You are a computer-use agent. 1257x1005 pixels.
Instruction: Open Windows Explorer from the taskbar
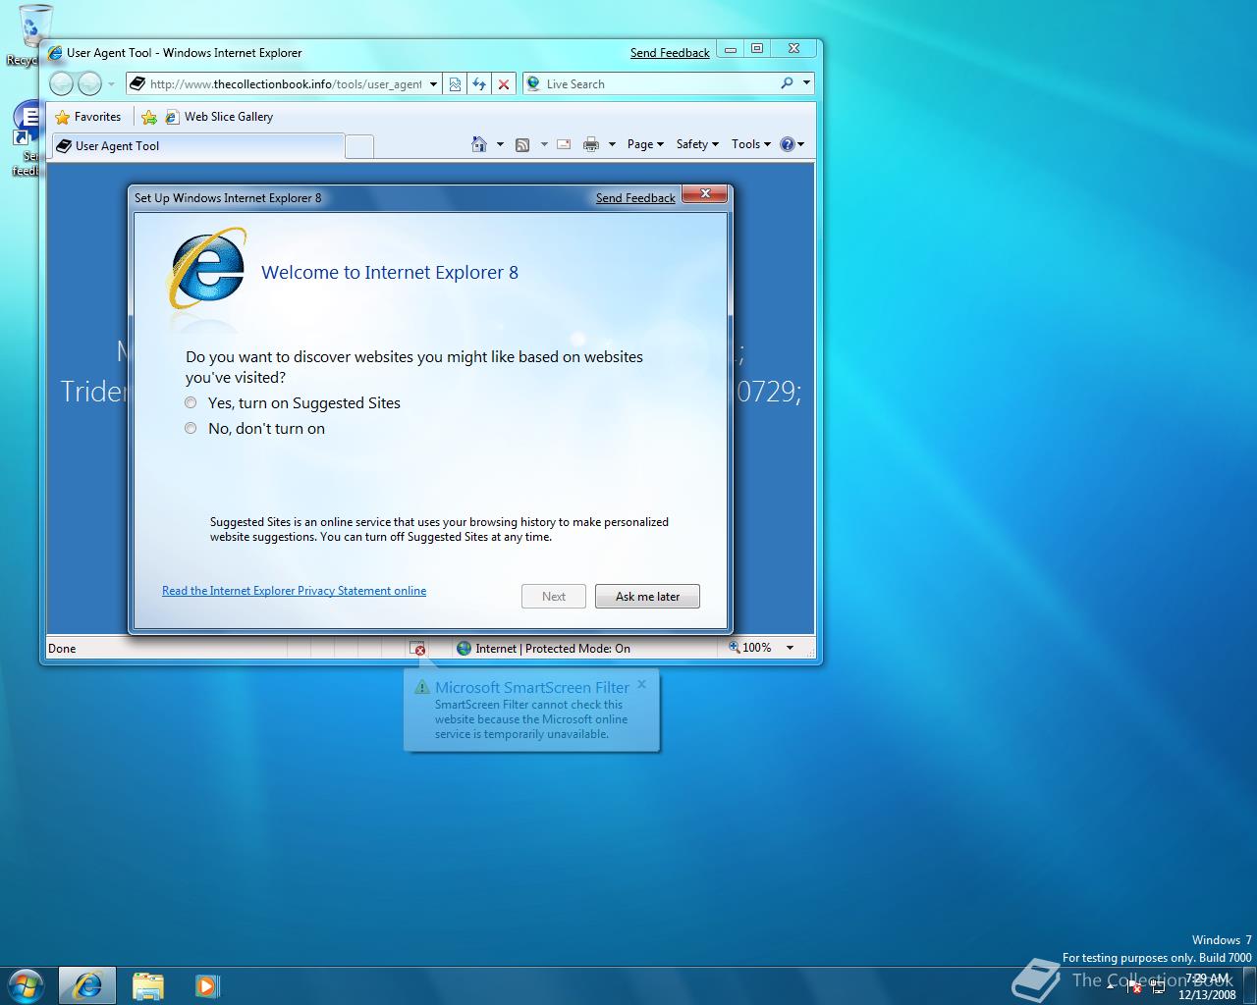point(147,985)
